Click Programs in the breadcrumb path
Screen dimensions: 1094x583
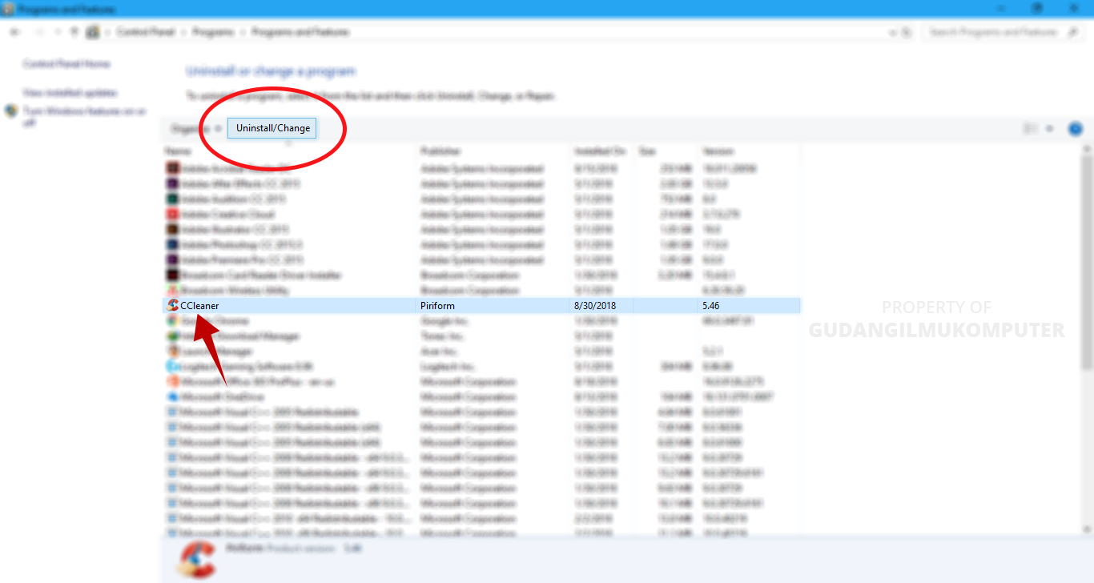tap(215, 32)
